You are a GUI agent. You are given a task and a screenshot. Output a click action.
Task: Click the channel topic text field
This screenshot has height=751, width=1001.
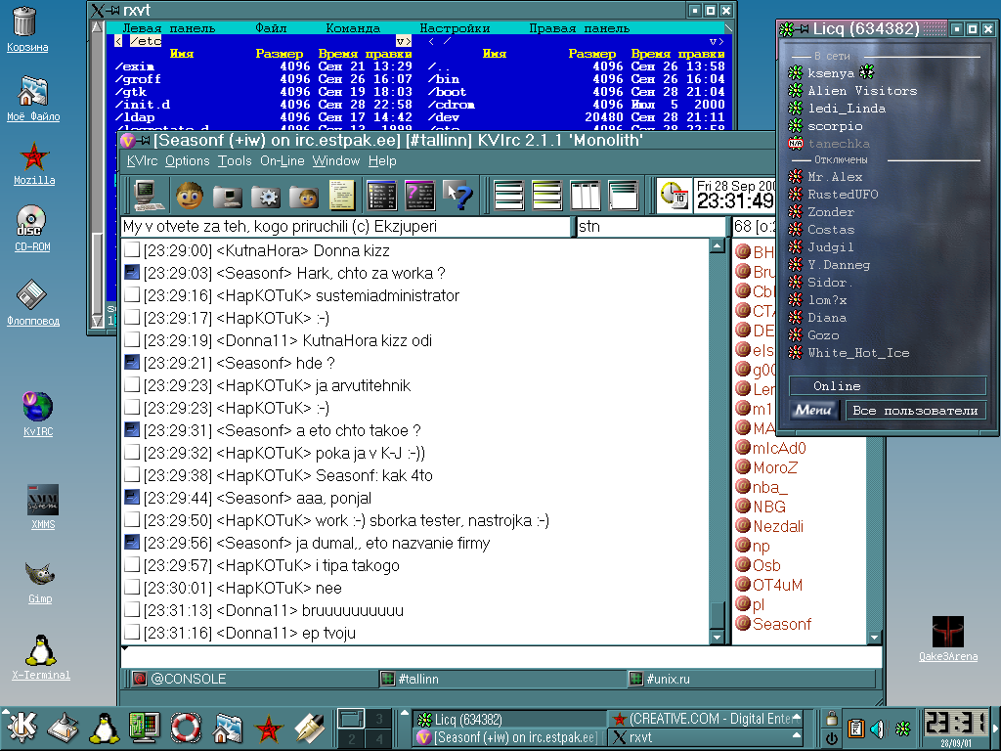344,227
